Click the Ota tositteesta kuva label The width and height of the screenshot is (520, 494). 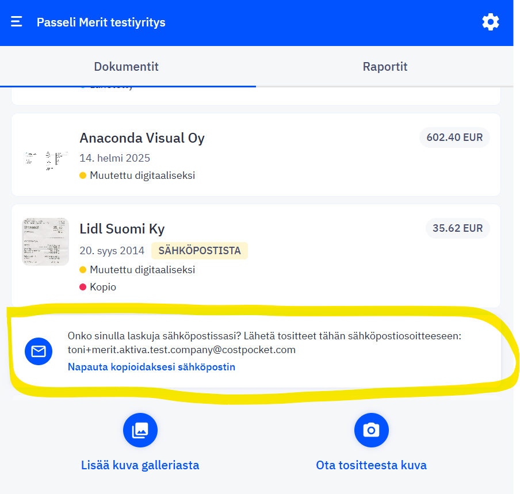tap(372, 465)
